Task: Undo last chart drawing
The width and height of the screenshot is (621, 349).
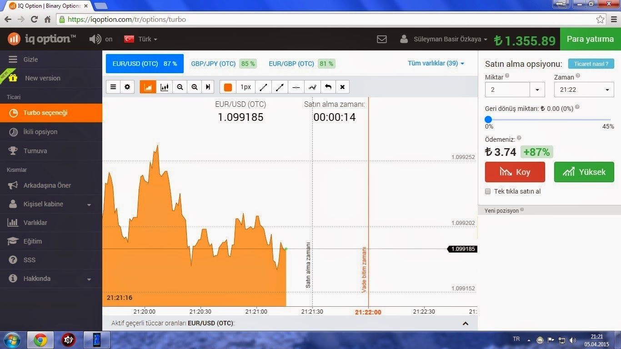Action: pos(328,87)
